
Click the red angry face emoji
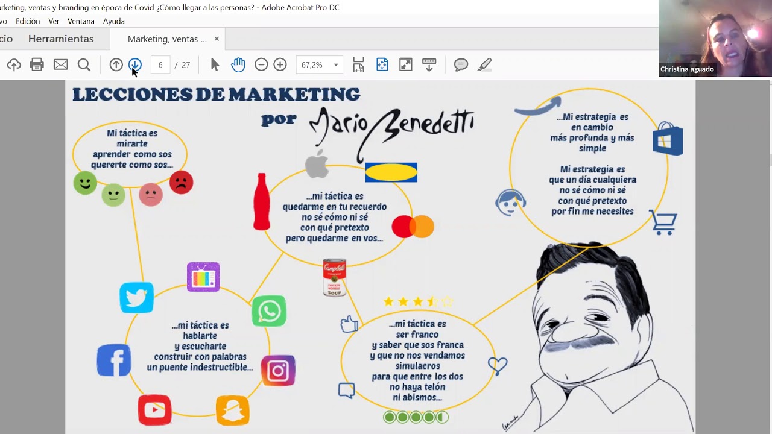[x=181, y=182]
